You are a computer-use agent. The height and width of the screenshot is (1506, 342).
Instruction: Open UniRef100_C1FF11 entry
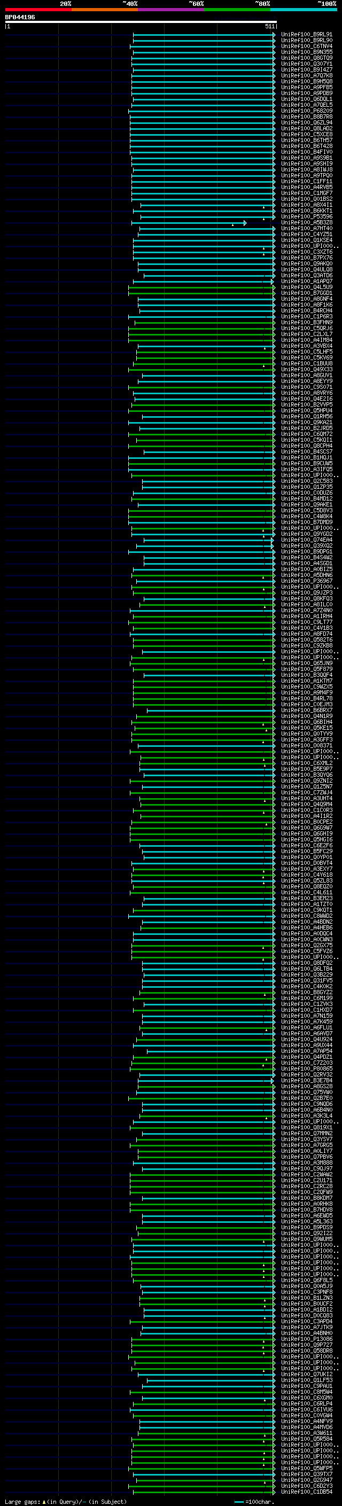(x=306, y=181)
